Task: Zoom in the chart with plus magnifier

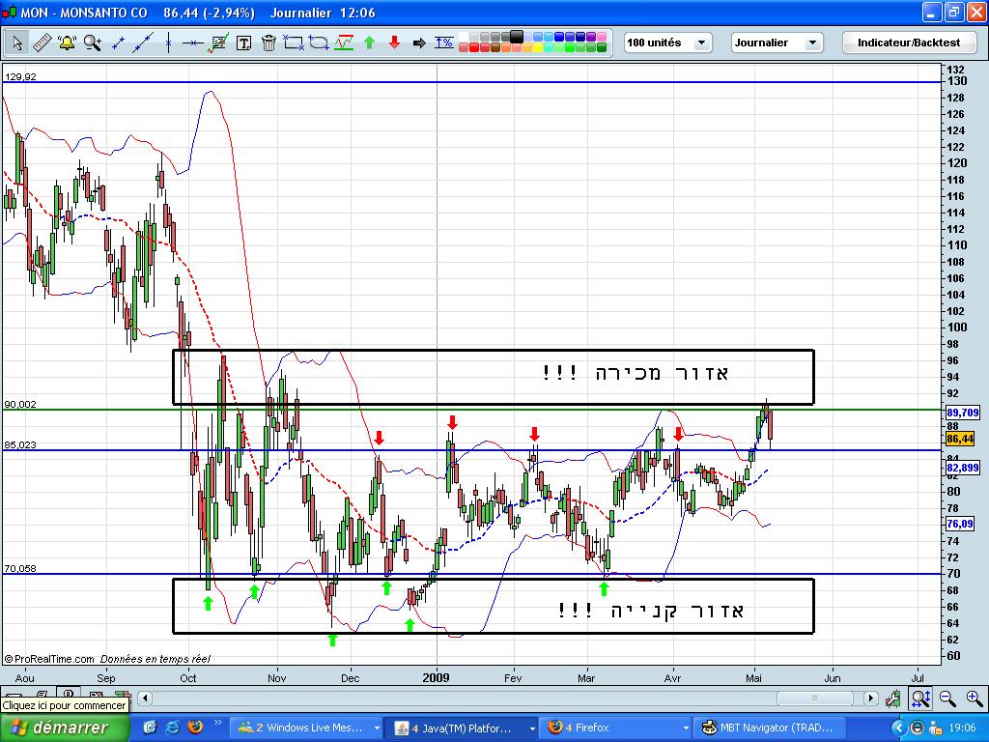Action: pos(975,698)
